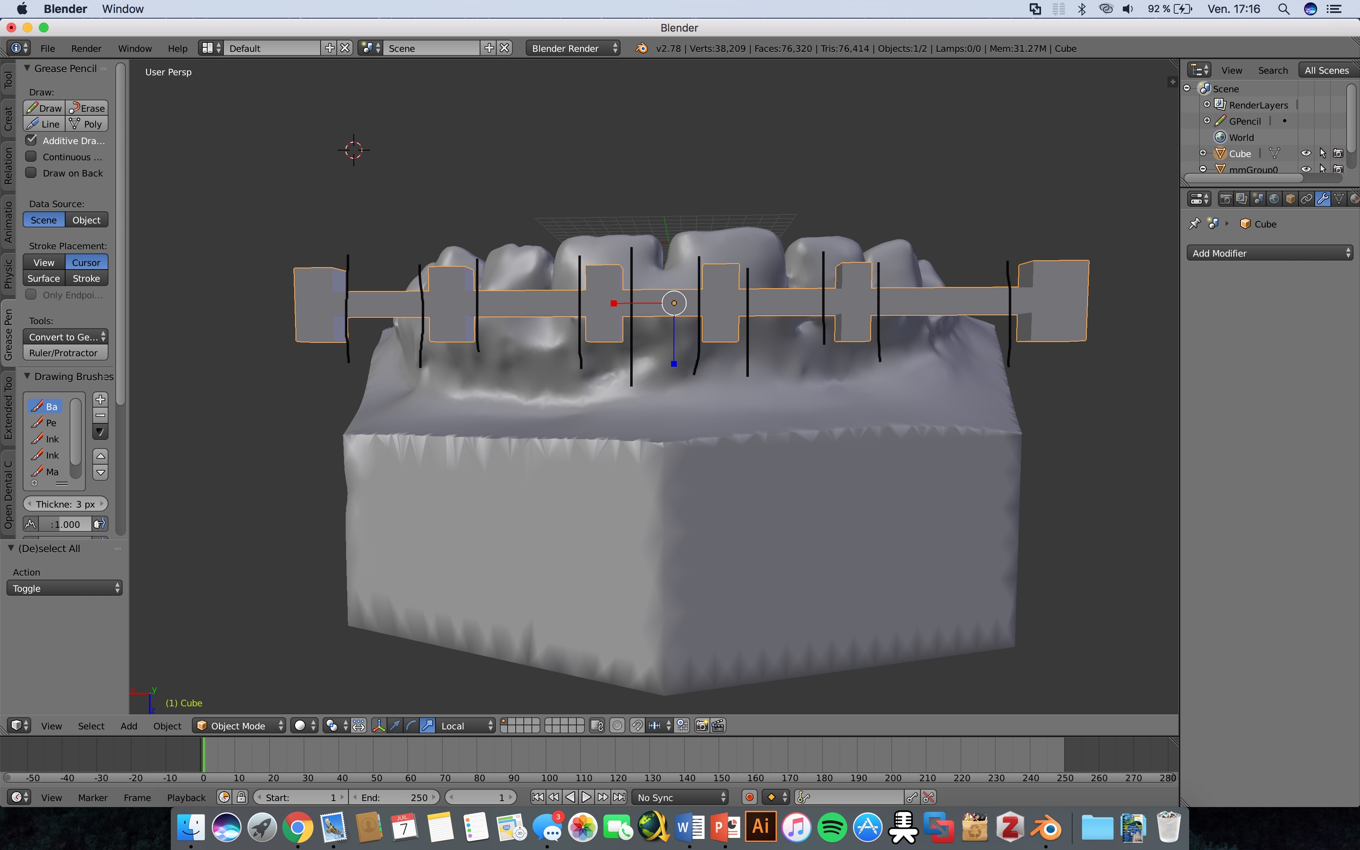Add a new drawing brush with plus icon
This screenshot has height=850, width=1360.
coord(101,400)
